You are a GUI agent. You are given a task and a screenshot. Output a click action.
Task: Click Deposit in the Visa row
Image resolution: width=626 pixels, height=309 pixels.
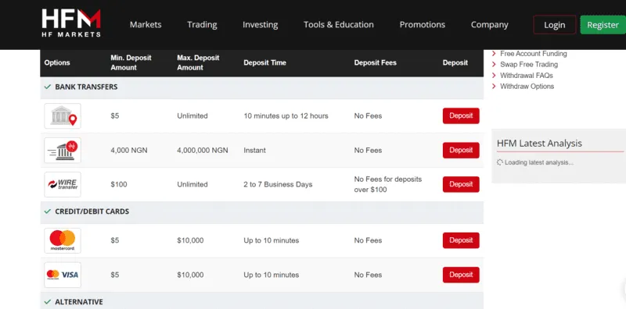[x=461, y=275]
